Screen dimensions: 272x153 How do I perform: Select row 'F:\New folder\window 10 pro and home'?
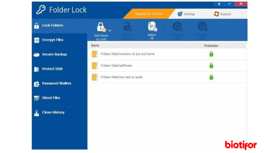(x=167, y=54)
